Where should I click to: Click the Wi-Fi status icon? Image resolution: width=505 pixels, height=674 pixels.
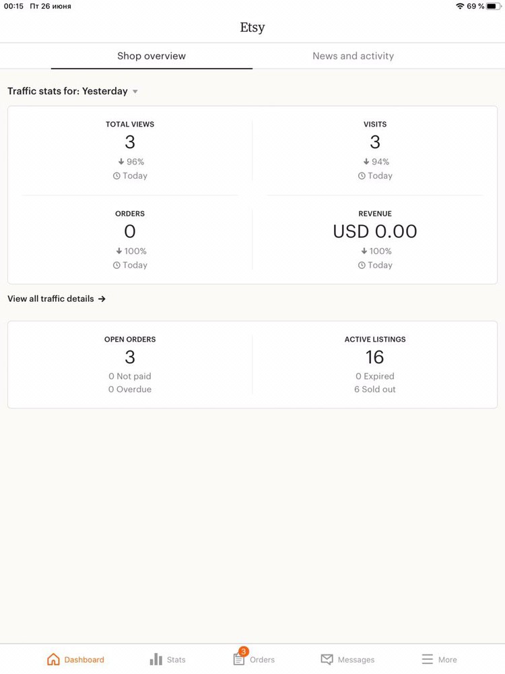point(460,6)
